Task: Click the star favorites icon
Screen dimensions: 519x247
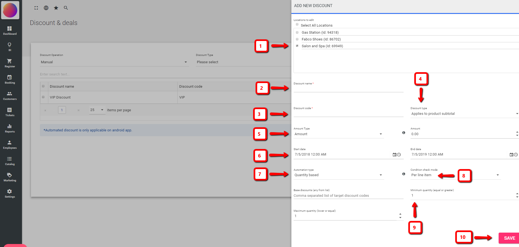Action: [56, 8]
